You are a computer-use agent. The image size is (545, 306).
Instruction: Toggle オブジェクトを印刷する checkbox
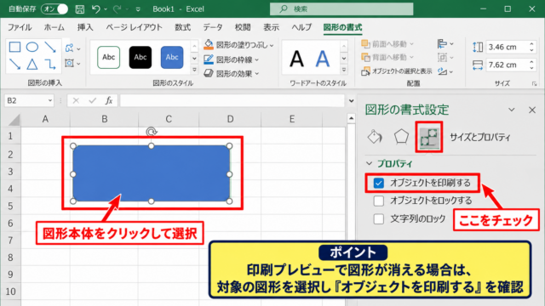(378, 183)
